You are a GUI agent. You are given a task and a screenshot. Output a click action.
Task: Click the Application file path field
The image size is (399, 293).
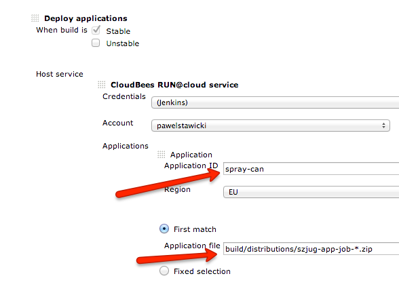pos(311,248)
